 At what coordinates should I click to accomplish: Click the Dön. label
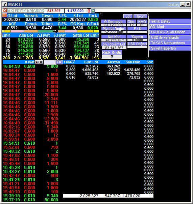pyautogui.click(x=131, y=22)
